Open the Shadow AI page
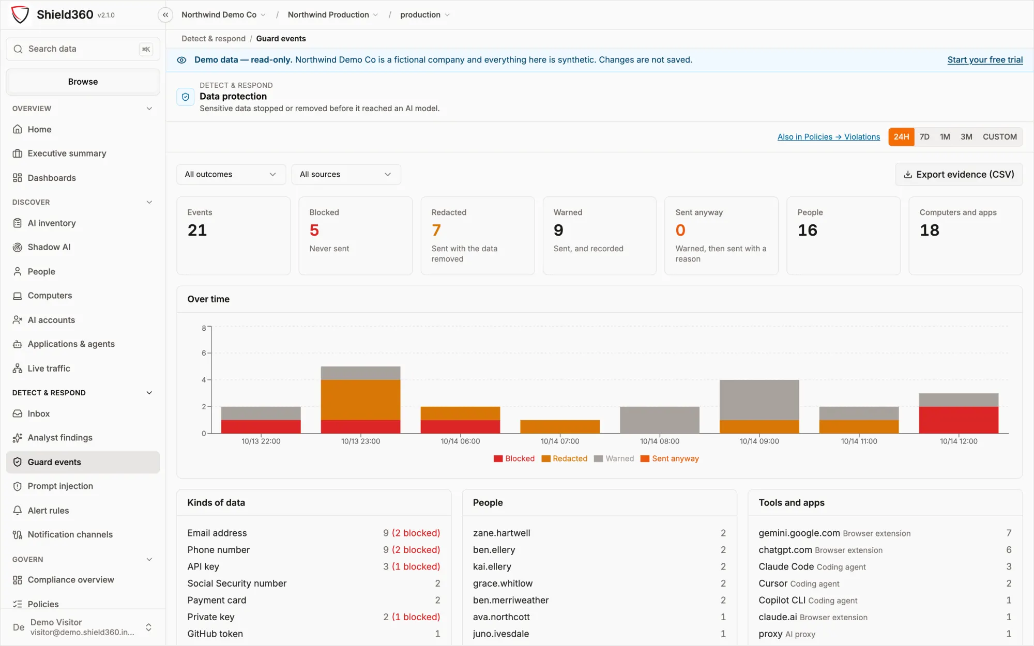Image resolution: width=1034 pixels, height=646 pixels. (83, 247)
